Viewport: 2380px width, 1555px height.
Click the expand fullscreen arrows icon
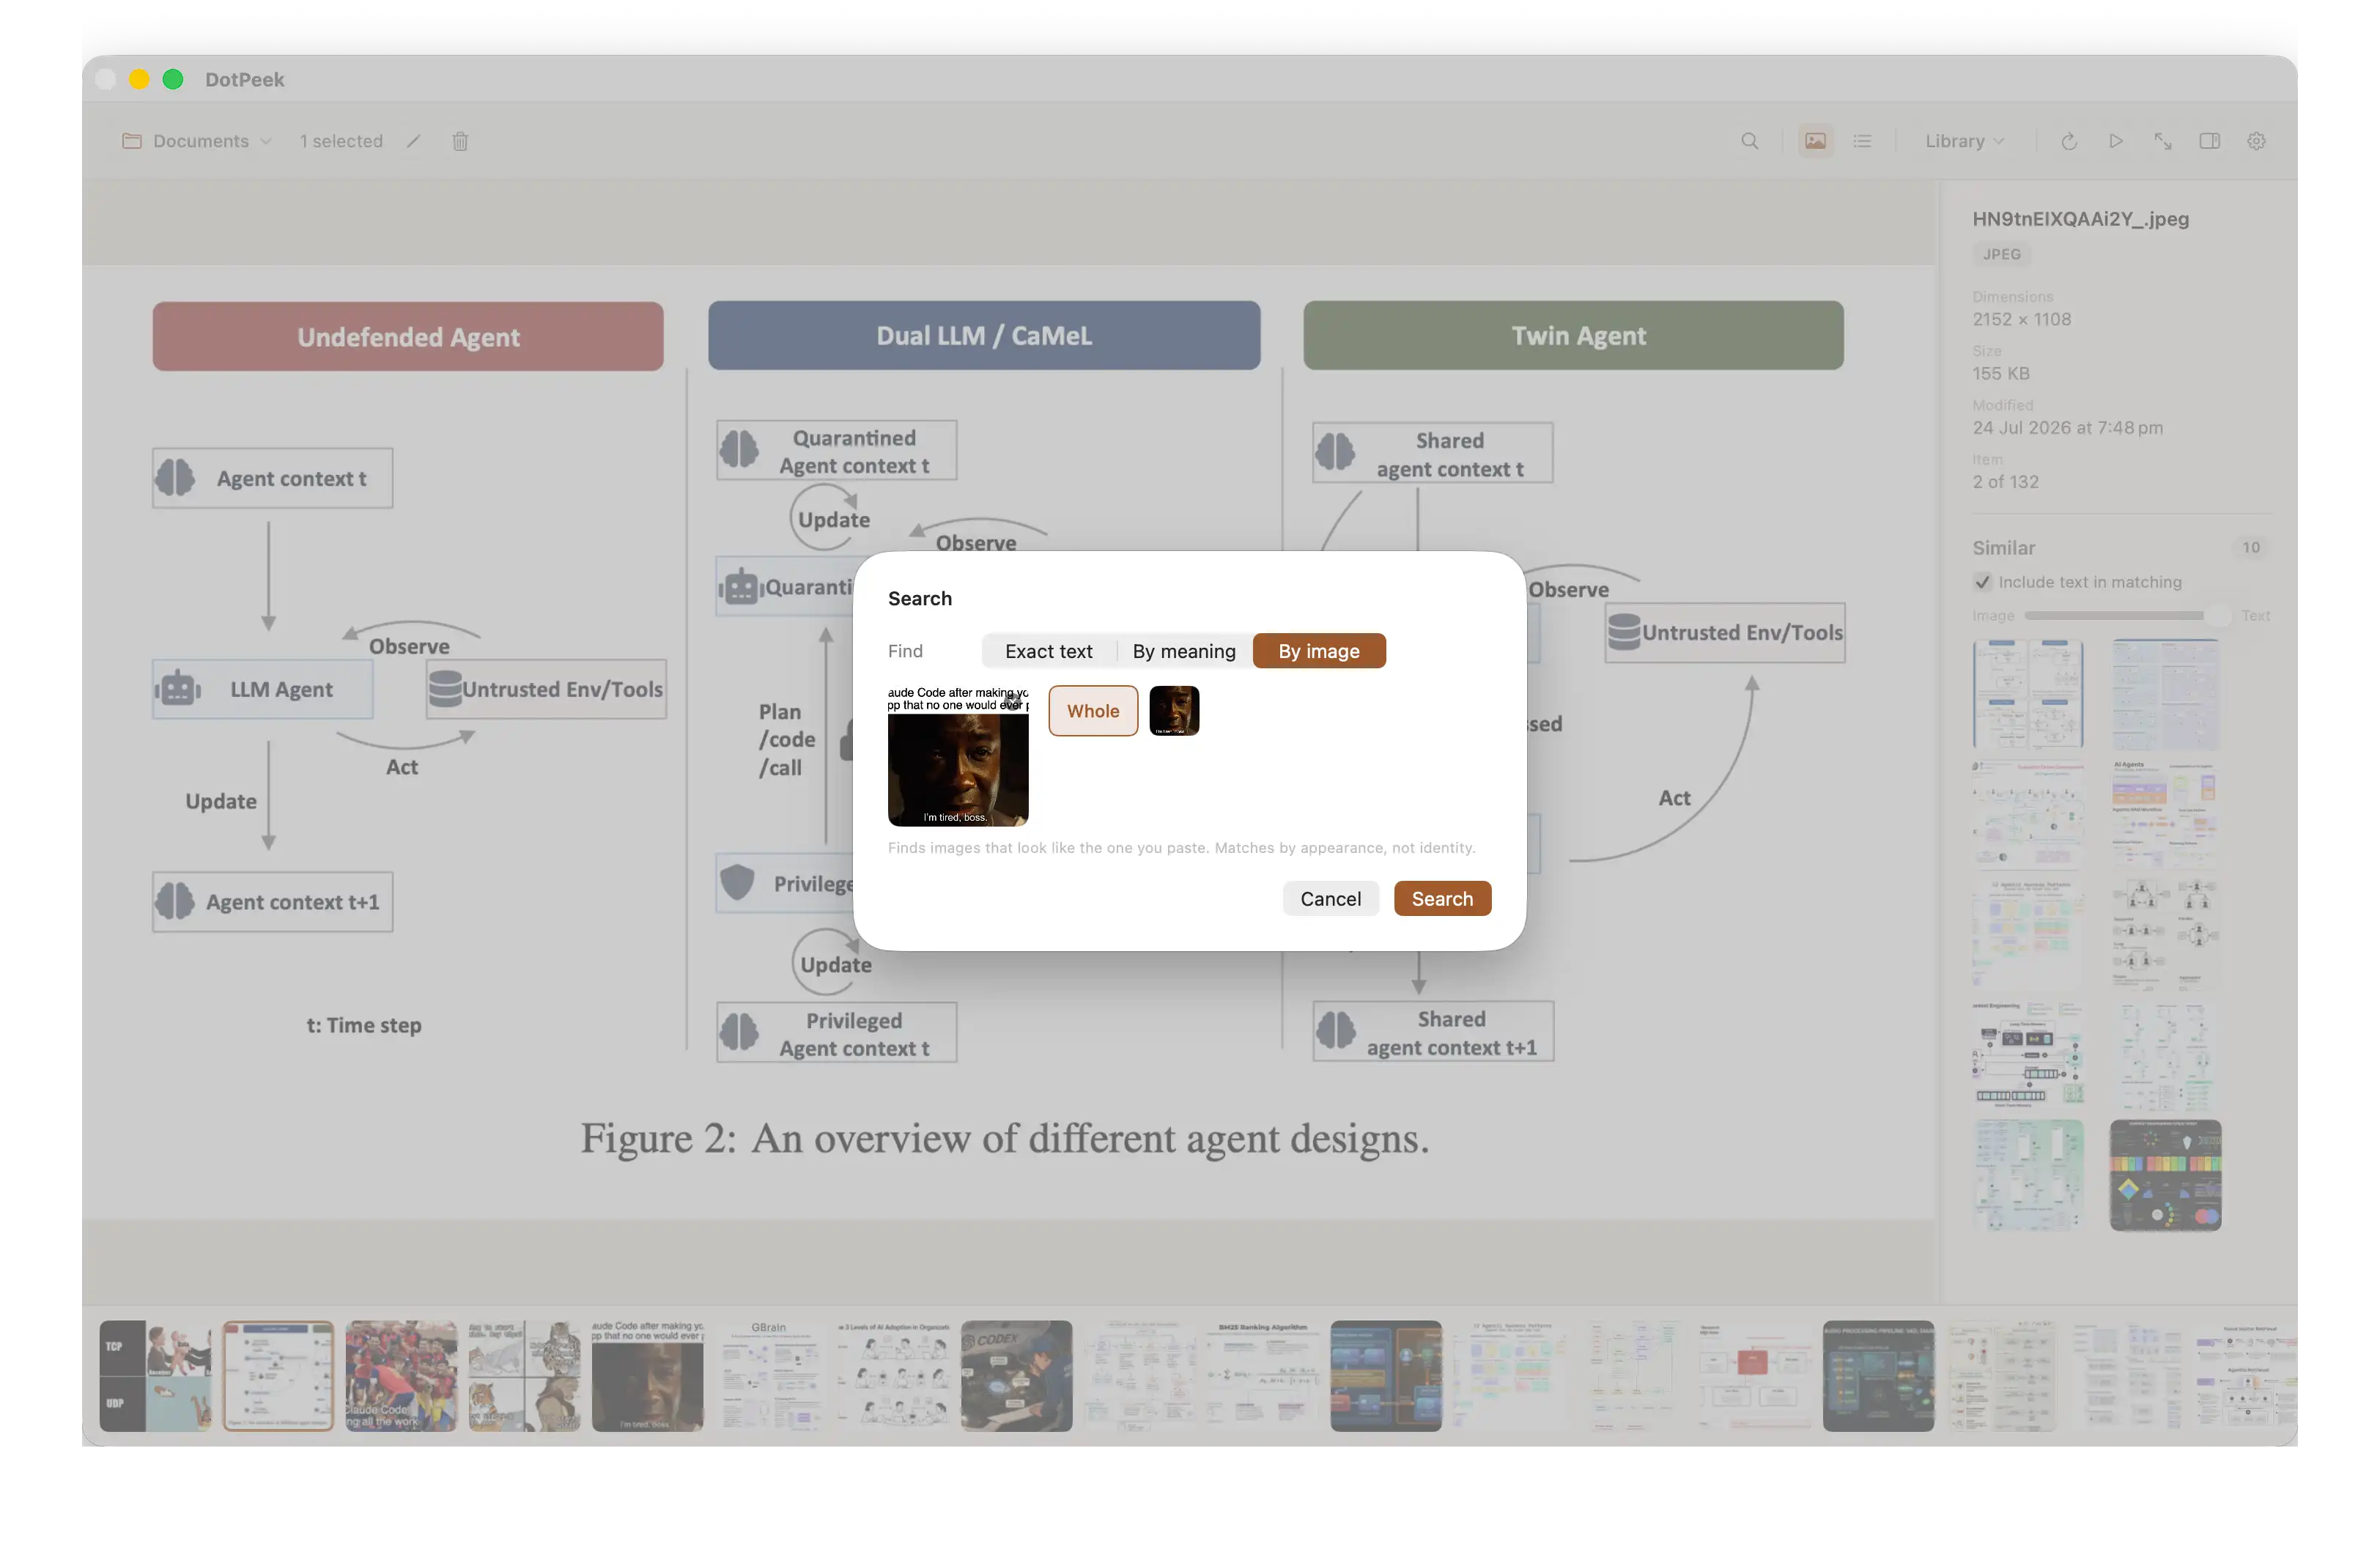coord(2163,141)
